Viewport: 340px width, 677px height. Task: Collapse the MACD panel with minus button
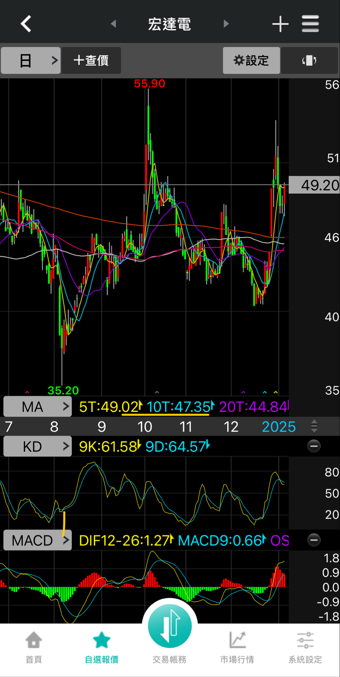pos(314,540)
